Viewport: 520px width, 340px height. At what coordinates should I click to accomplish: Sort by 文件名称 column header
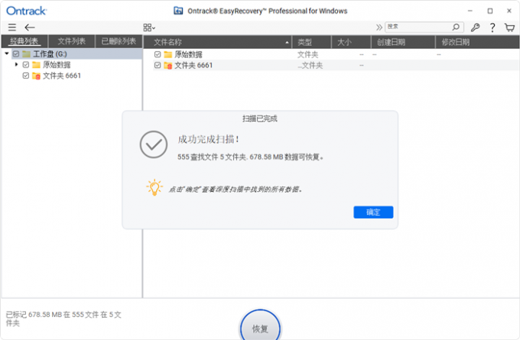217,42
